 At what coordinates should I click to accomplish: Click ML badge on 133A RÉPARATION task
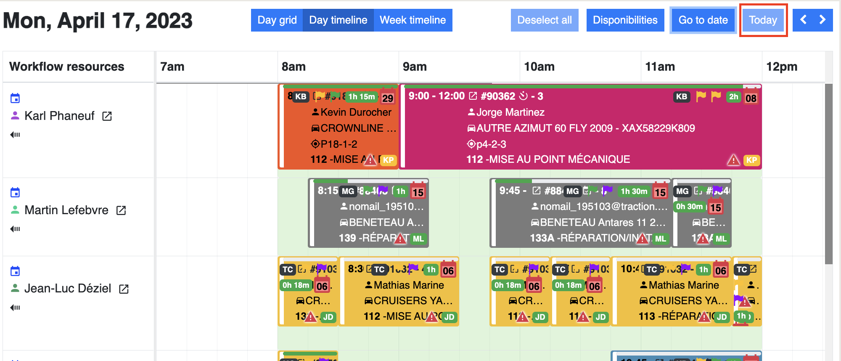[x=660, y=239]
